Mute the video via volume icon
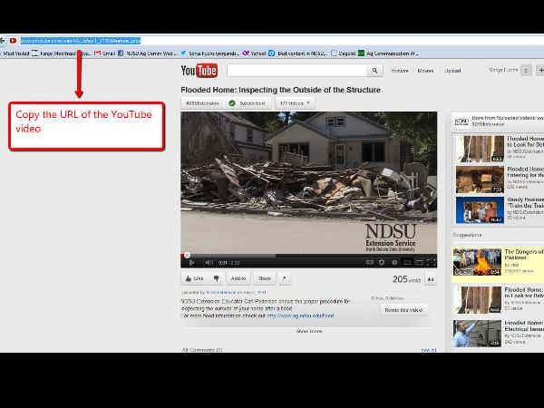Viewport: 544px width, 408px height. [209, 263]
